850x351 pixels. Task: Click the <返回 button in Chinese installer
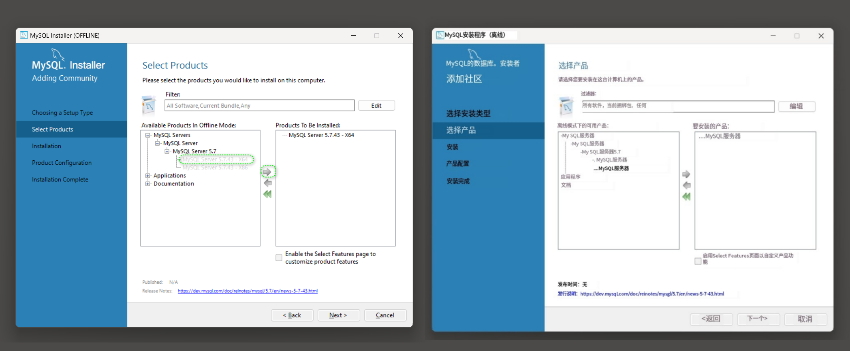click(x=711, y=319)
